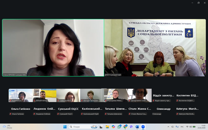
Task: Select the active speaker video tile
Action: click(x=53, y=48)
